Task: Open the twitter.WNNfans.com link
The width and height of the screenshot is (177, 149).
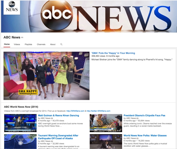Action: [98, 111]
